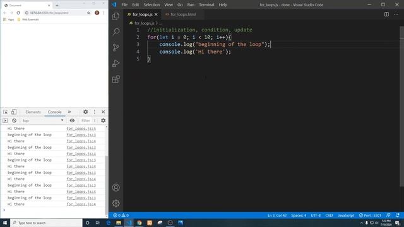Viewport: 404px width, 227px height.
Task: Bookmark this page with the star
Action: point(88,13)
